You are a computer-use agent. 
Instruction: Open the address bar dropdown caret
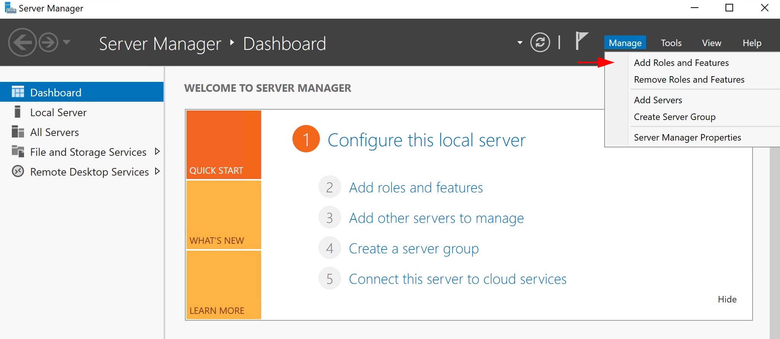click(520, 43)
